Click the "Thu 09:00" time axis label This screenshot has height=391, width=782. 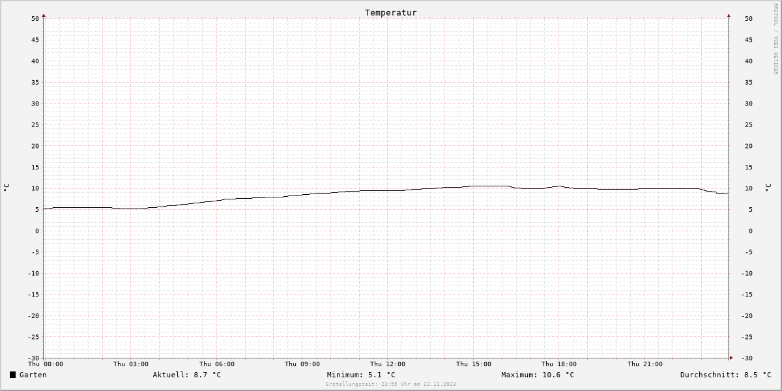point(302,364)
